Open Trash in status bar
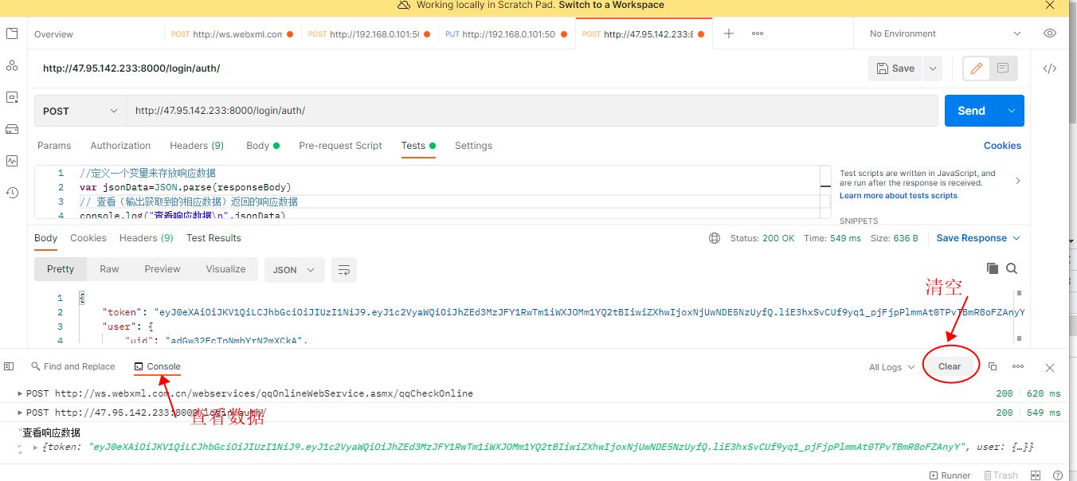The image size is (1077, 481). pyautogui.click(x=1001, y=475)
